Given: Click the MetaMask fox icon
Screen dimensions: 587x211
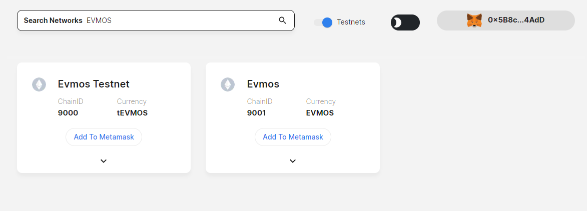Looking at the screenshot, I should (474, 20).
